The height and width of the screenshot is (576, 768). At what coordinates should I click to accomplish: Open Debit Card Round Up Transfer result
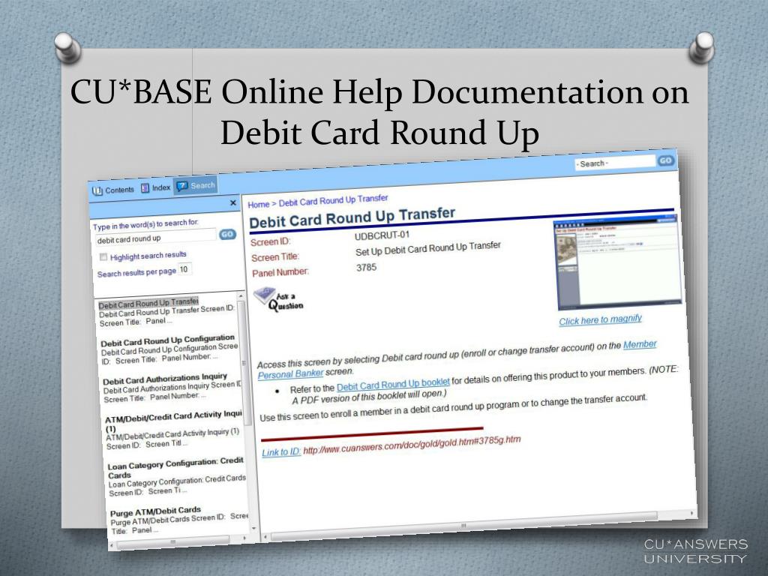click(148, 303)
